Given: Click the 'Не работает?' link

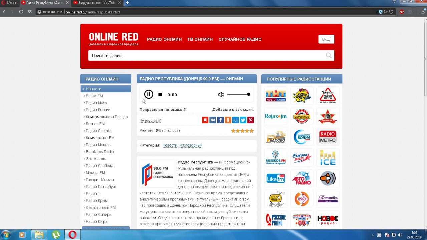Looking at the screenshot, I should click(x=150, y=120).
